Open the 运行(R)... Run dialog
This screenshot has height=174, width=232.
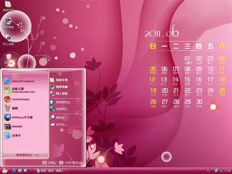(66, 124)
